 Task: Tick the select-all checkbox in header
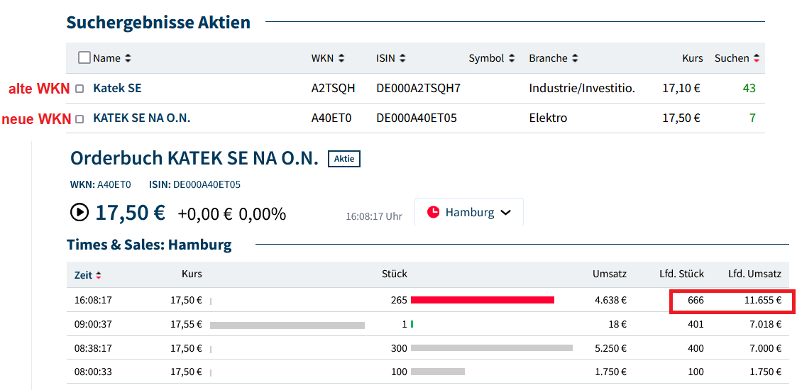tap(84, 58)
